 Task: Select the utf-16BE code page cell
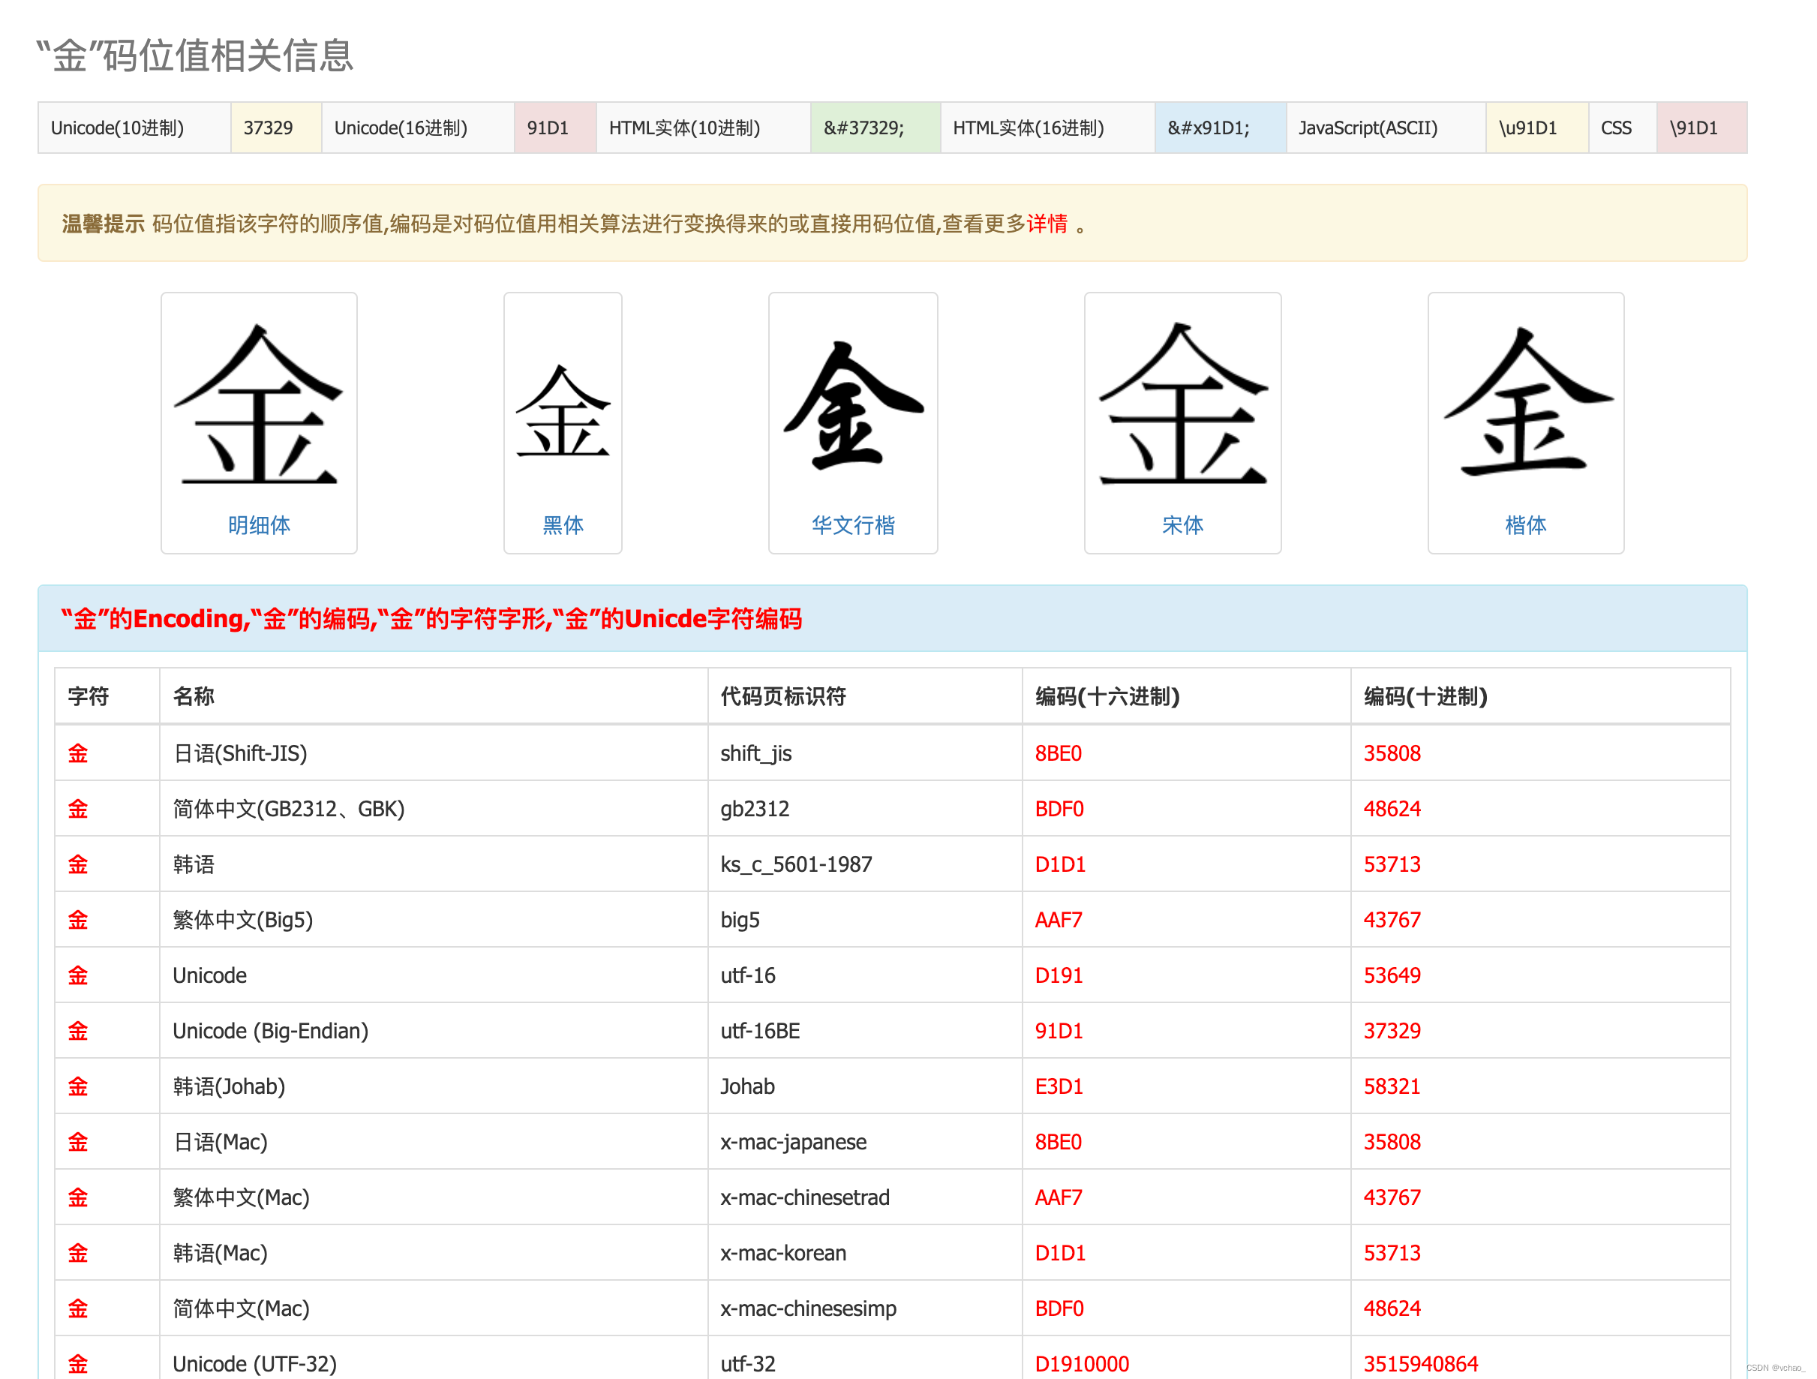[865, 1031]
